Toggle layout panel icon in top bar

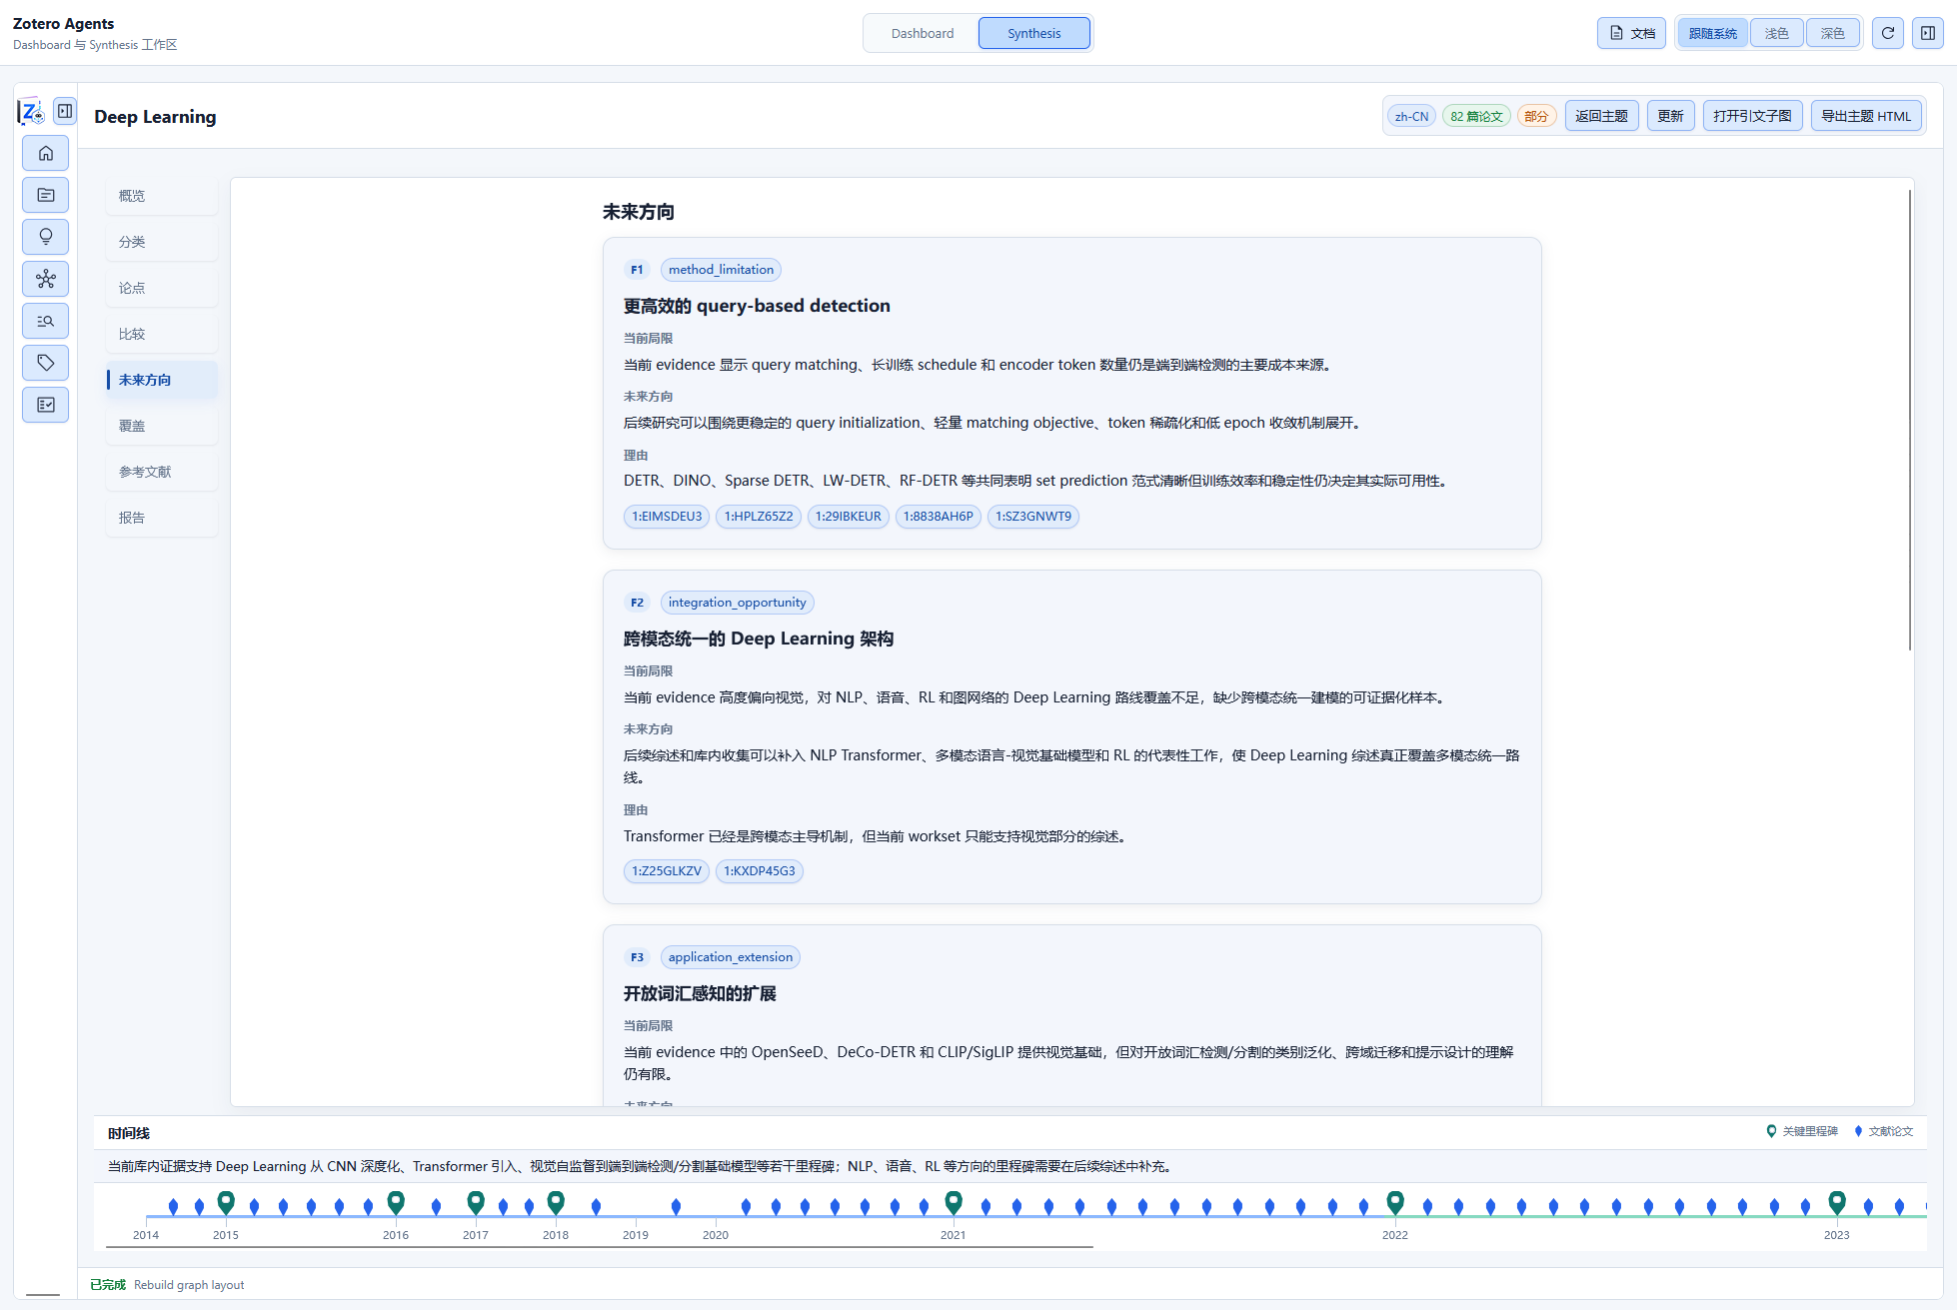tap(1928, 33)
